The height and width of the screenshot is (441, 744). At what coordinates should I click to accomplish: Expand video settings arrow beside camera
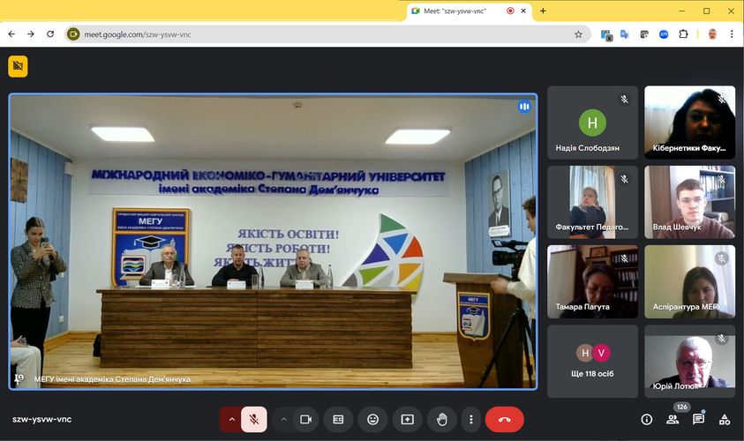(284, 419)
